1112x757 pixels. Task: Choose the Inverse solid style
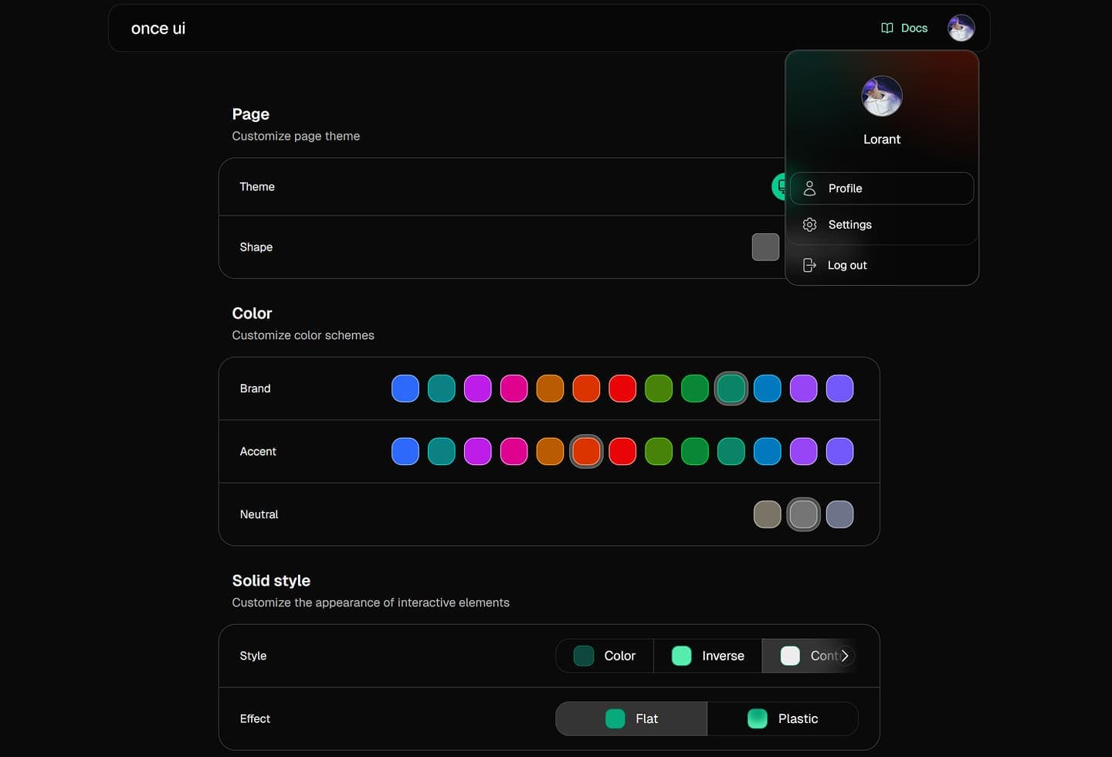[x=707, y=656]
